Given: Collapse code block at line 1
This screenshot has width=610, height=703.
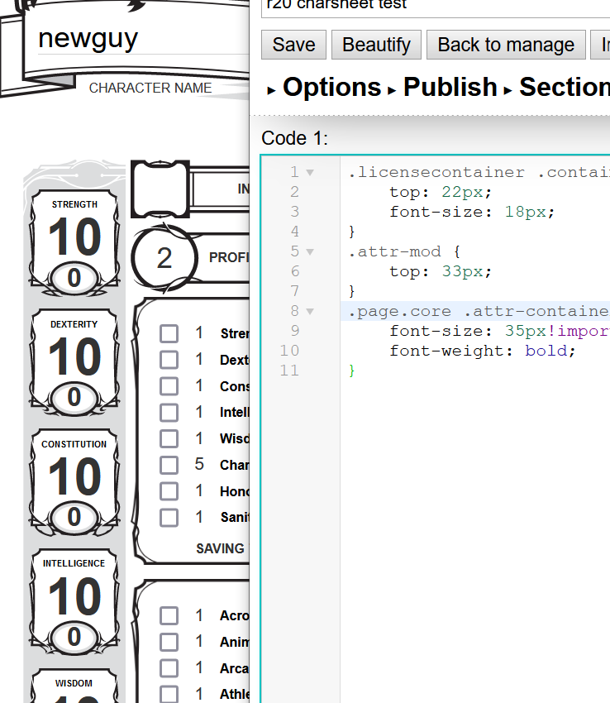Looking at the screenshot, I should 310,173.
